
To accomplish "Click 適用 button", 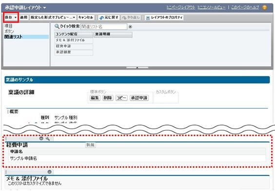I will click(x=24, y=18).
